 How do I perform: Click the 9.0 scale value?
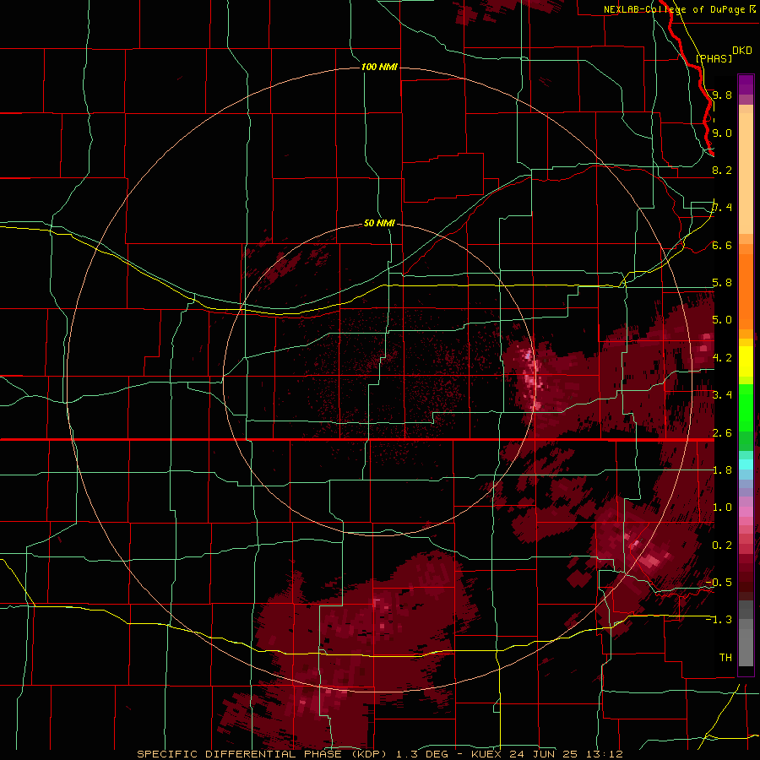(722, 133)
